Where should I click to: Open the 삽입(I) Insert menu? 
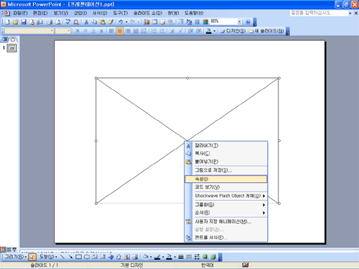click(x=80, y=13)
